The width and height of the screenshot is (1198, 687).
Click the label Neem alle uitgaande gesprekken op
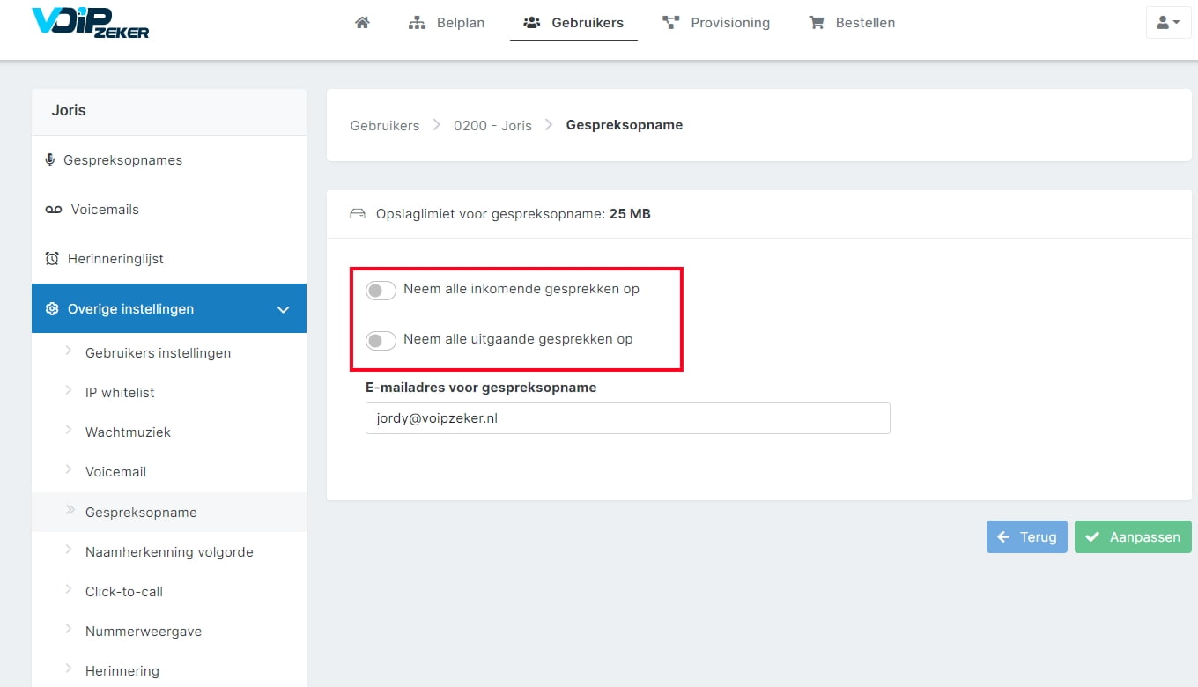pyautogui.click(x=518, y=339)
